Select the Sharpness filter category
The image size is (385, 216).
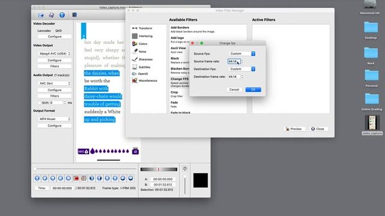(x=143, y=59)
